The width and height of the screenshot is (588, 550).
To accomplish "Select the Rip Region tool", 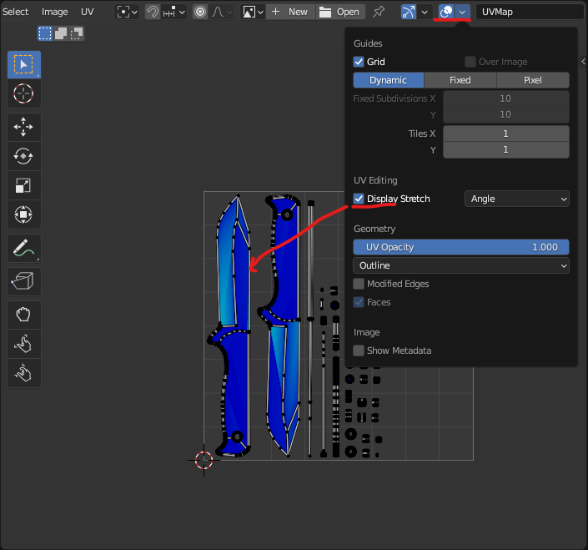I will 23,282.
